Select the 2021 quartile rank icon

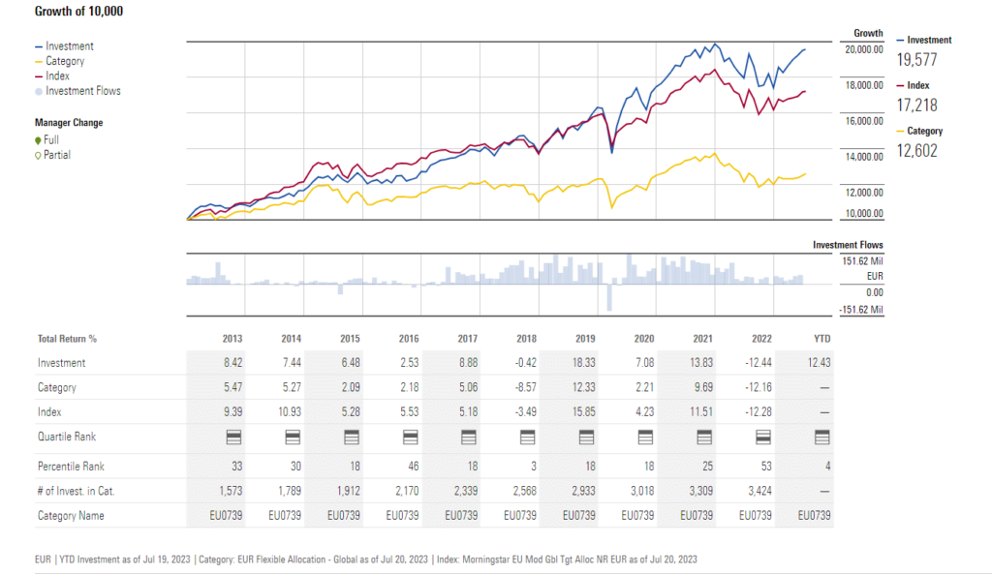702,438
